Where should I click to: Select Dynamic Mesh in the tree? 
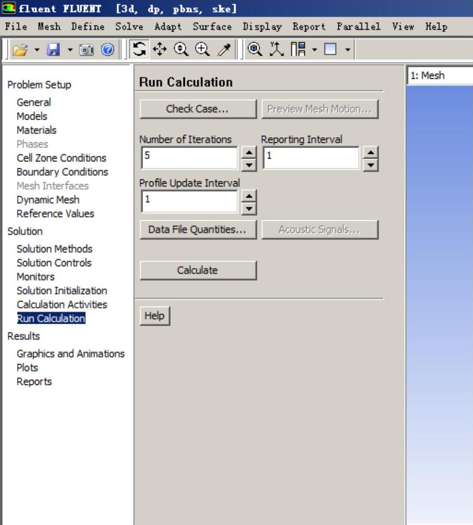click(x=48, y=199)
